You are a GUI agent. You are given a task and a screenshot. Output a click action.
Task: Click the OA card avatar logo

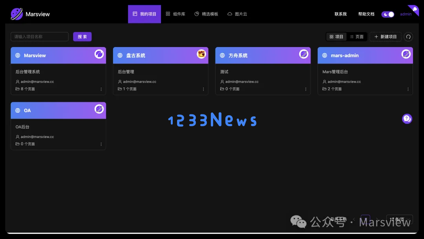[x=99, y=109]
